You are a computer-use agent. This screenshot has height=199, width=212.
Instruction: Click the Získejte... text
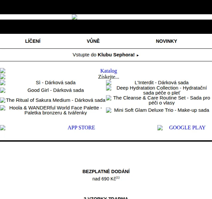(x=109, y=77)
